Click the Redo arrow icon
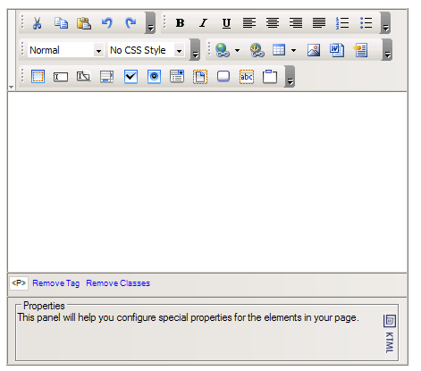The height and width of the screenshot is (371, 421). coord(131,23)
